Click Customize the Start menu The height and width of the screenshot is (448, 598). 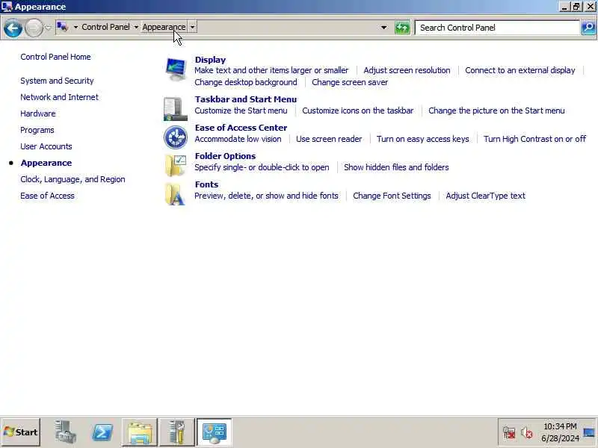pos(241,111)
